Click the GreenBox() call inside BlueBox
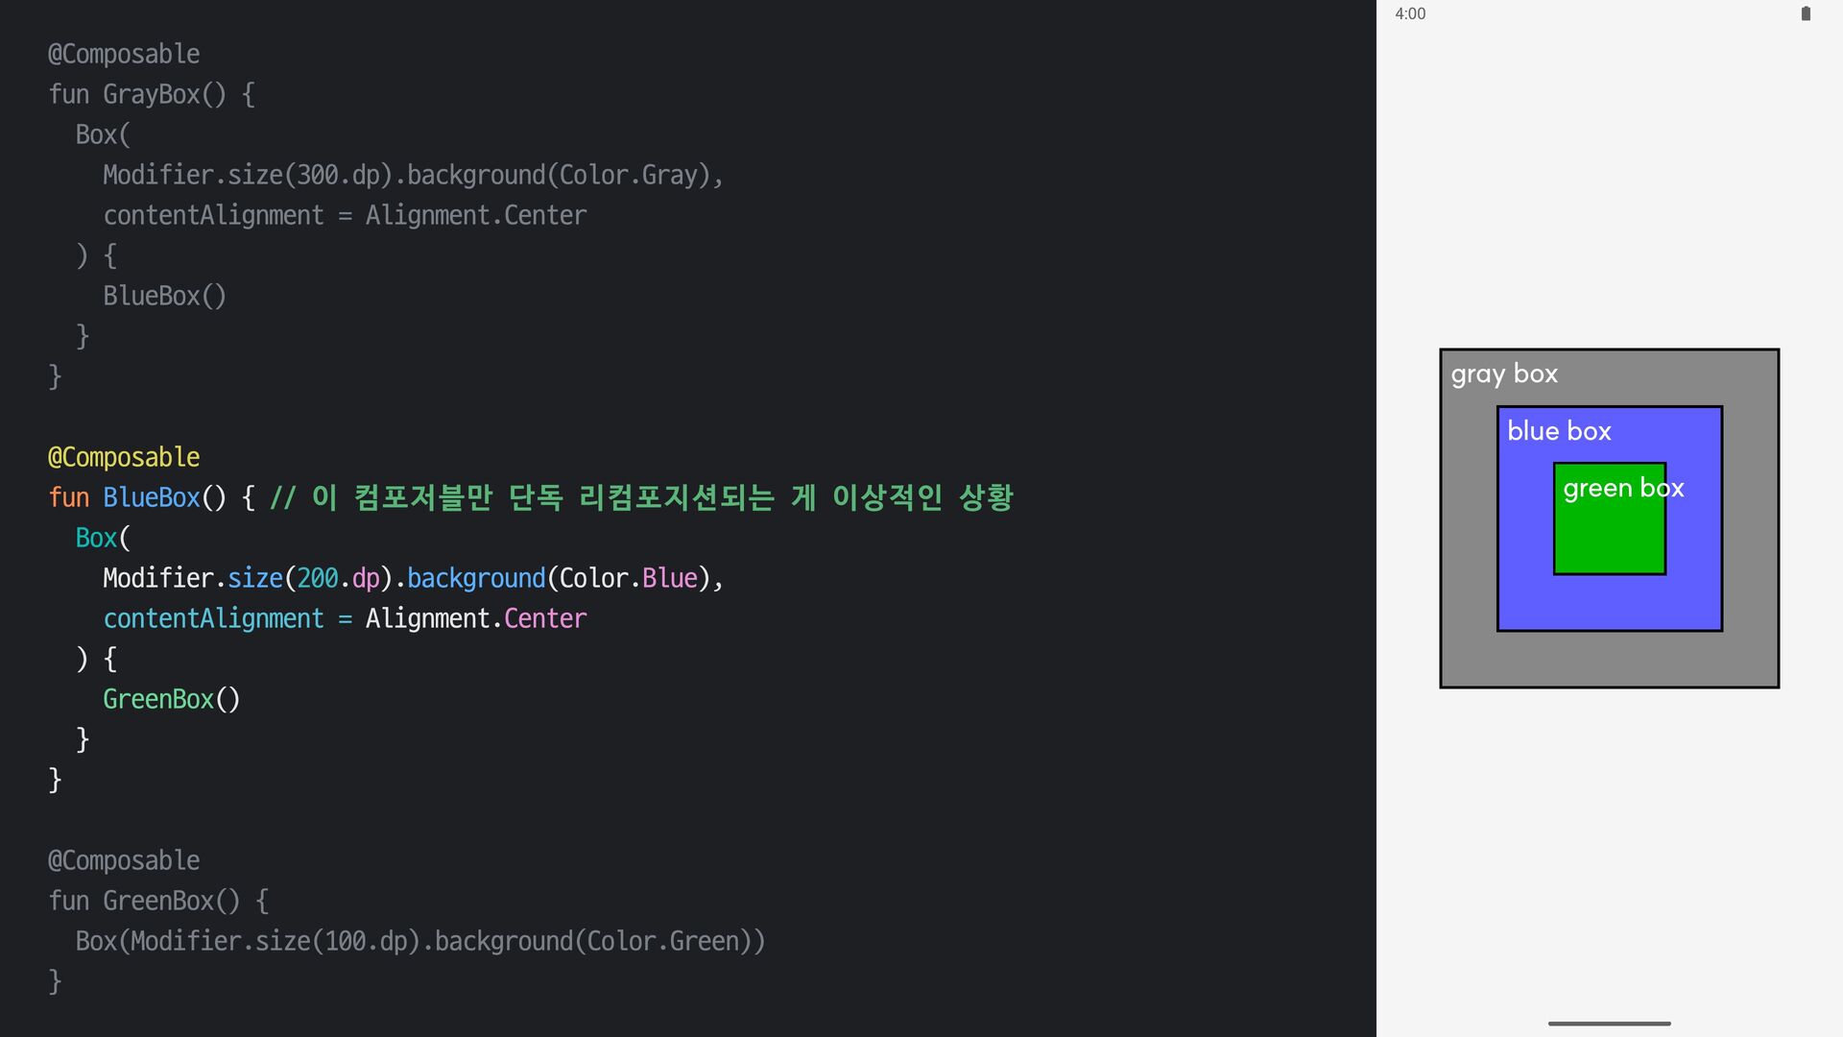The image size is (1843, 1037). tap(171, 699)
